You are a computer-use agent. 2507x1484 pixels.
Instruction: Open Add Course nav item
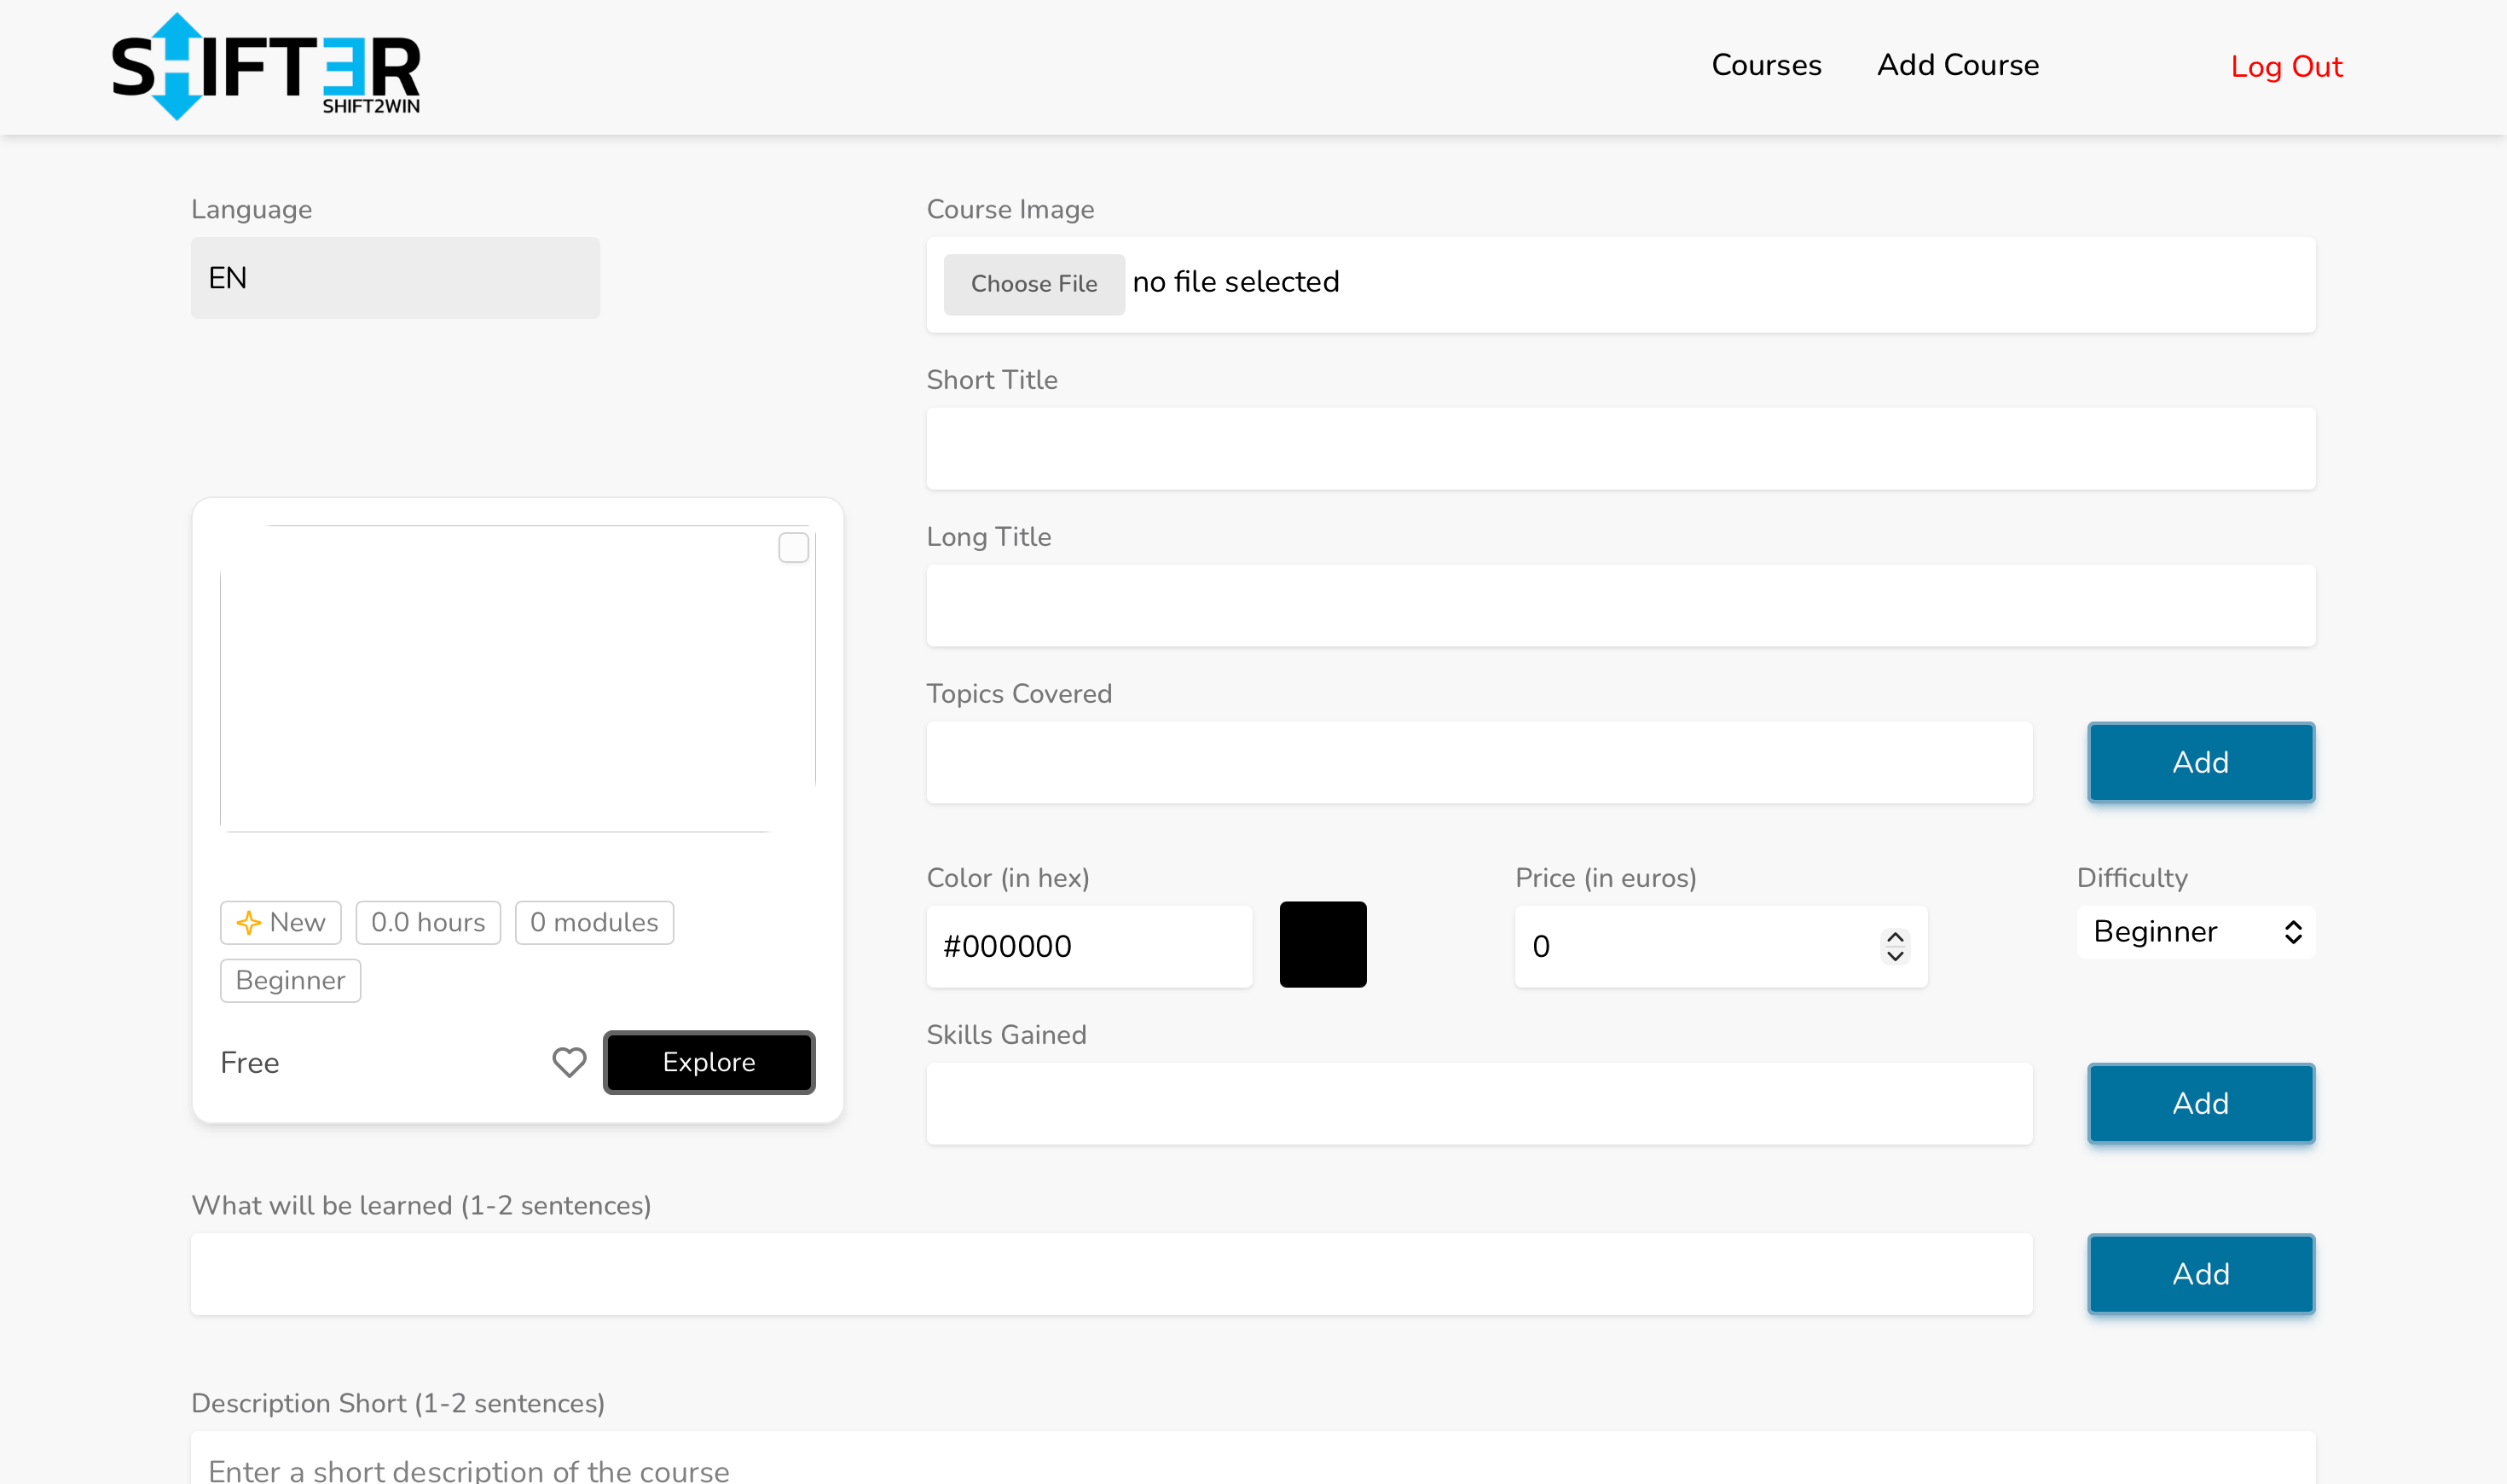pos(1957,66)
